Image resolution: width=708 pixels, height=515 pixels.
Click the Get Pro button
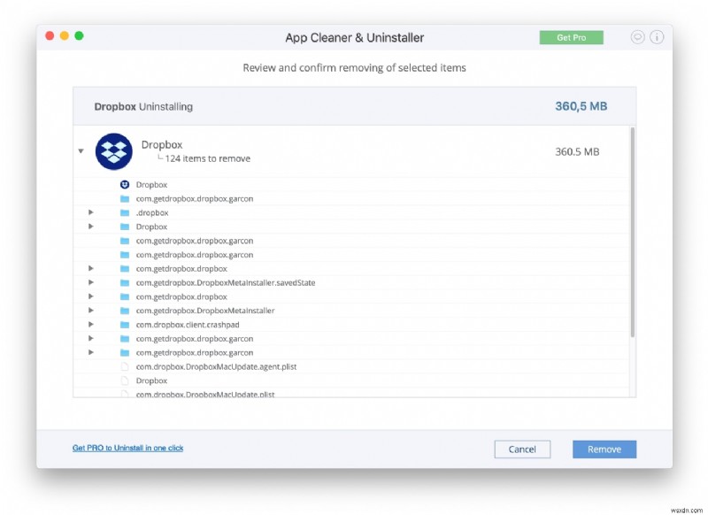tap(572, 37)
